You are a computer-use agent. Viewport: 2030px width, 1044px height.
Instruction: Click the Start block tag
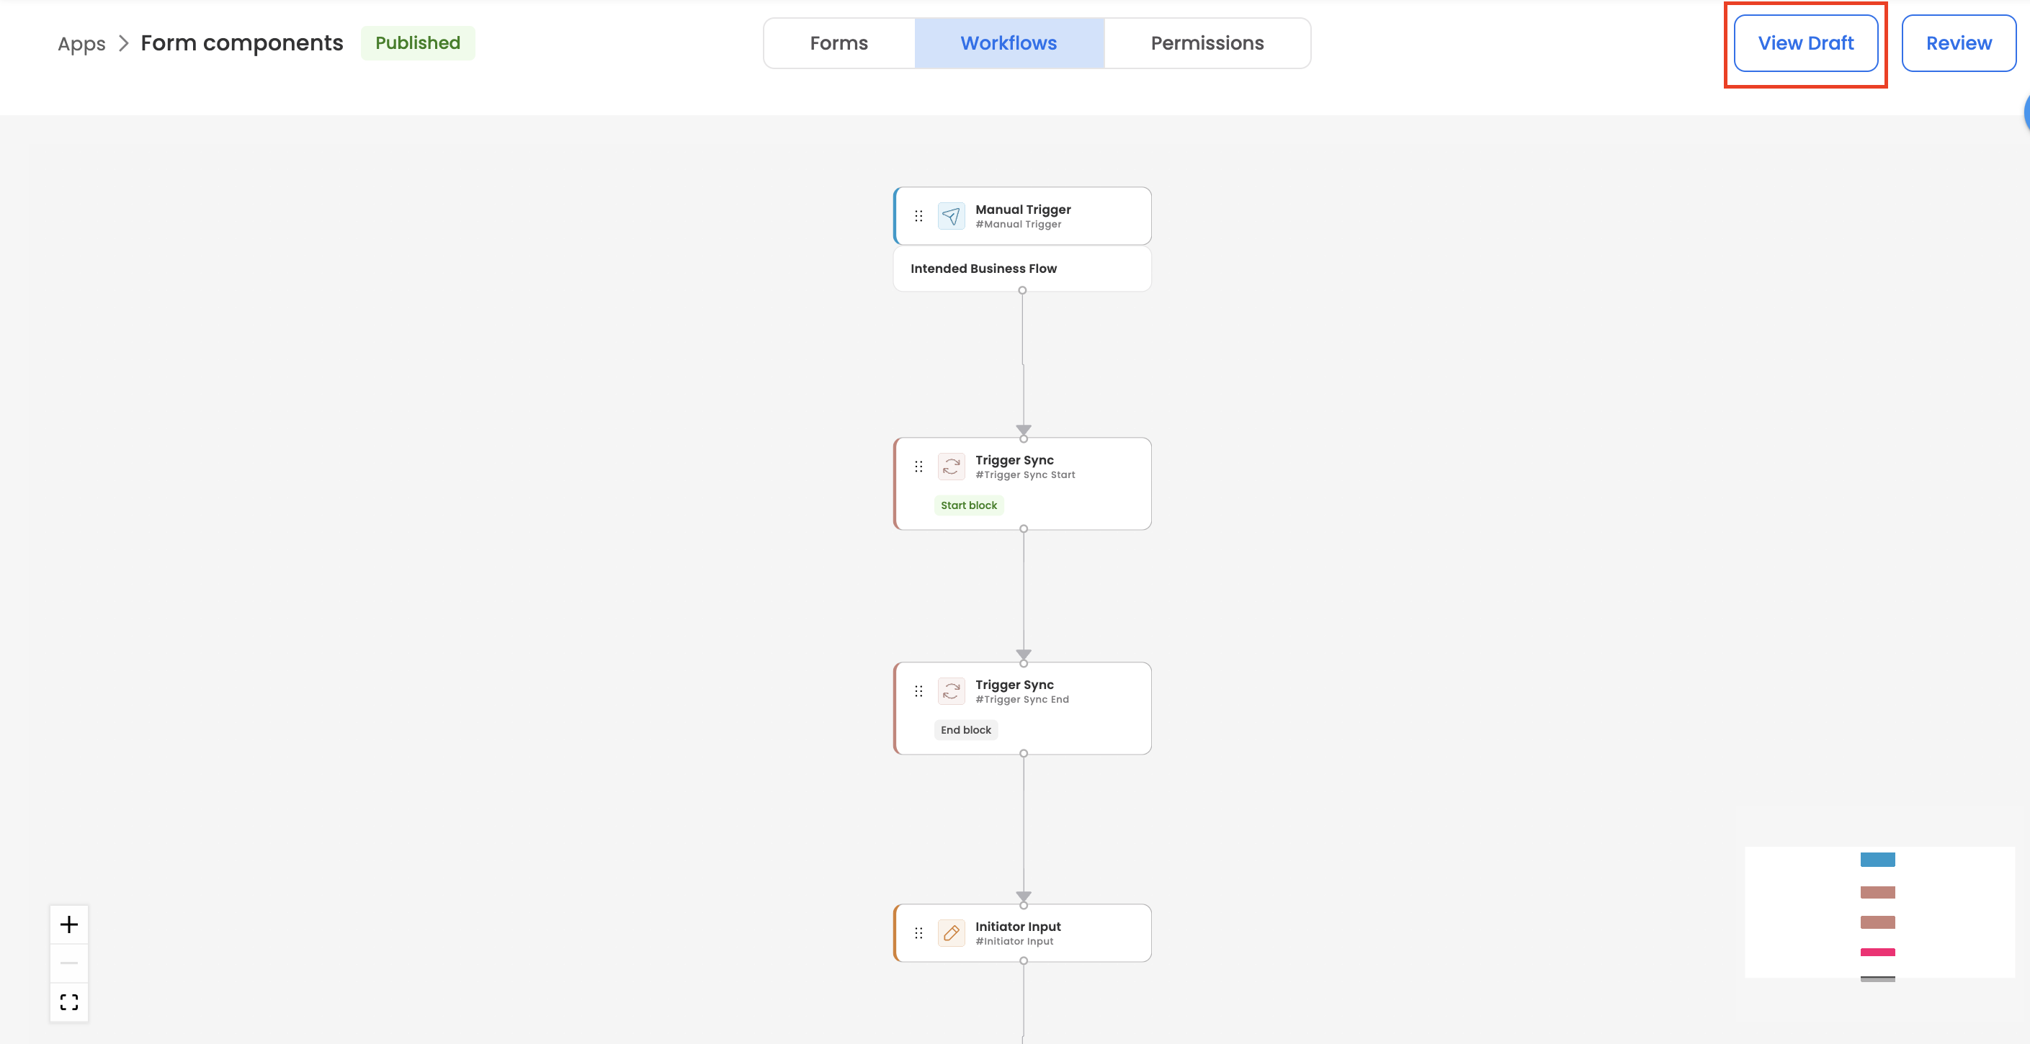click(968, 505)
